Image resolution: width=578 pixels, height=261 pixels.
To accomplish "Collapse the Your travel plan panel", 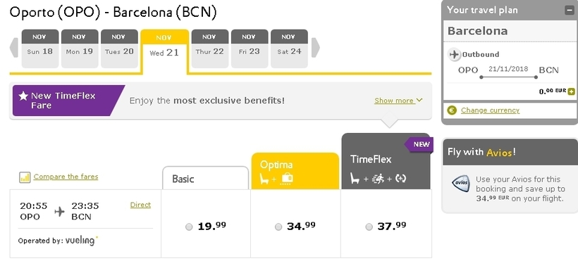I will point(569,11).
